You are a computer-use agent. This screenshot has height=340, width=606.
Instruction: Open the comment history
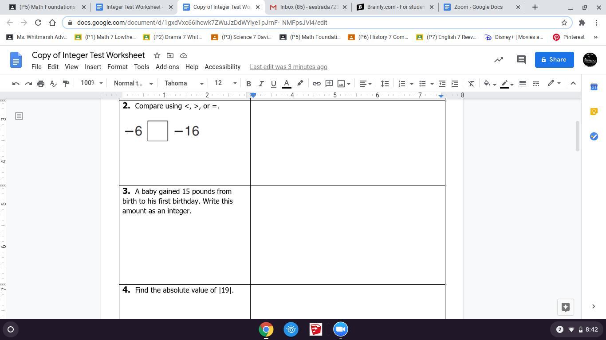[521, 59]
